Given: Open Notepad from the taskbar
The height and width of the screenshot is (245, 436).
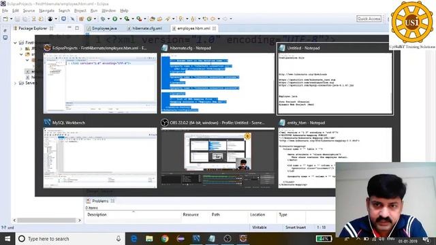Looking at the screenshot, I should [x=212, y=239].
